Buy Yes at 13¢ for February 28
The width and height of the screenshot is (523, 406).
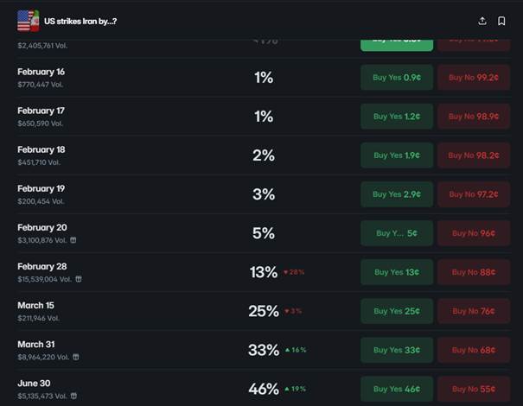pos(397,272)
